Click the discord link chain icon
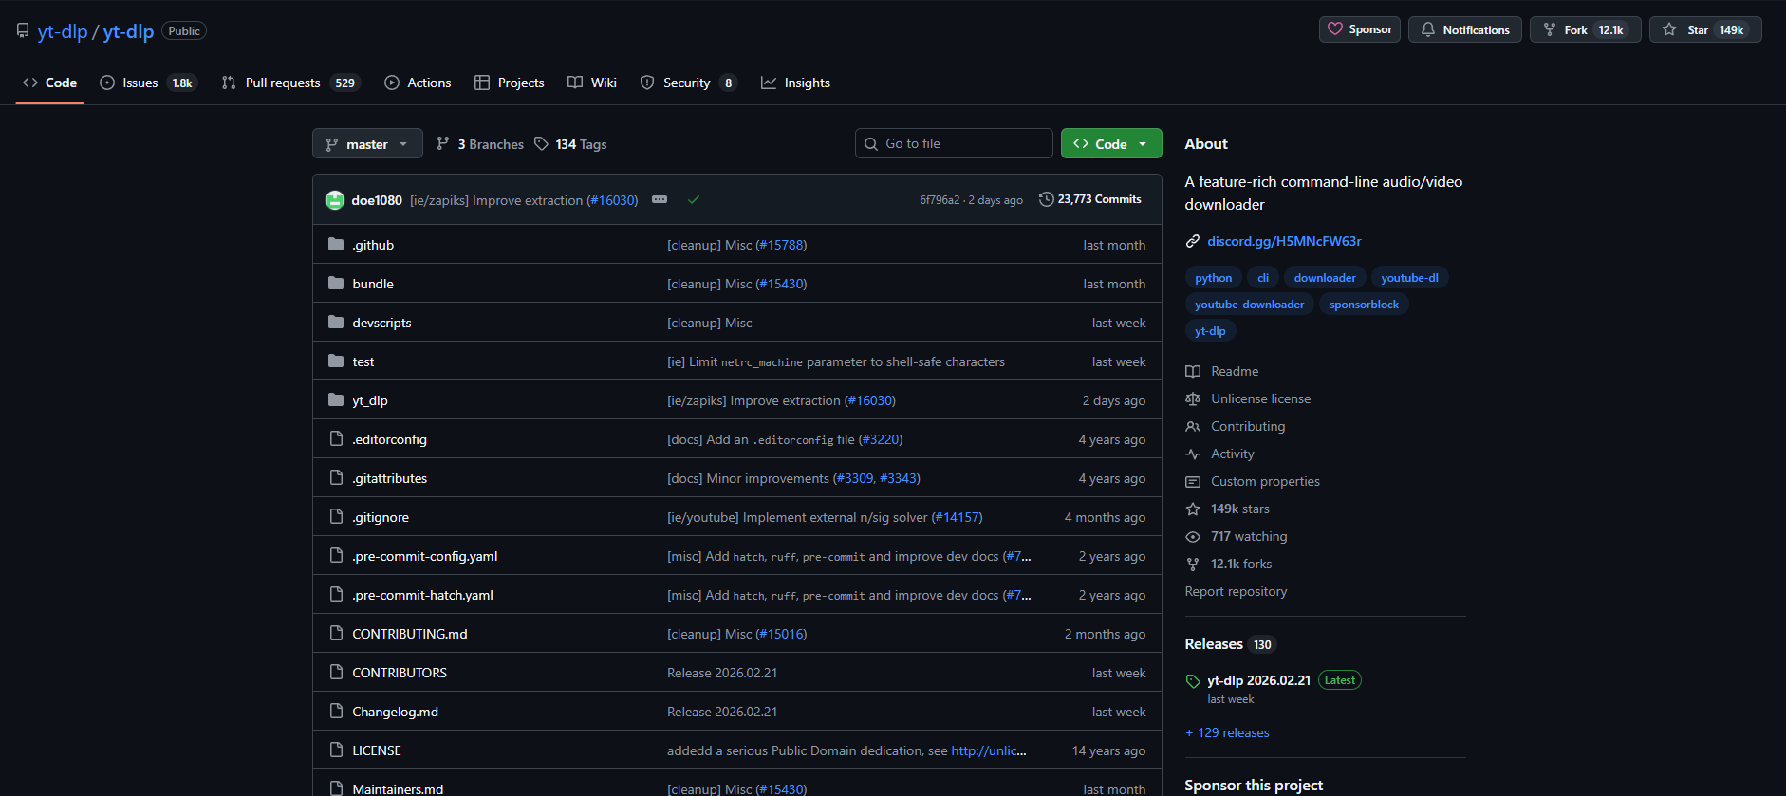Image resolution: width=1786 pixels, height=796 pixels. (1193, 241)
